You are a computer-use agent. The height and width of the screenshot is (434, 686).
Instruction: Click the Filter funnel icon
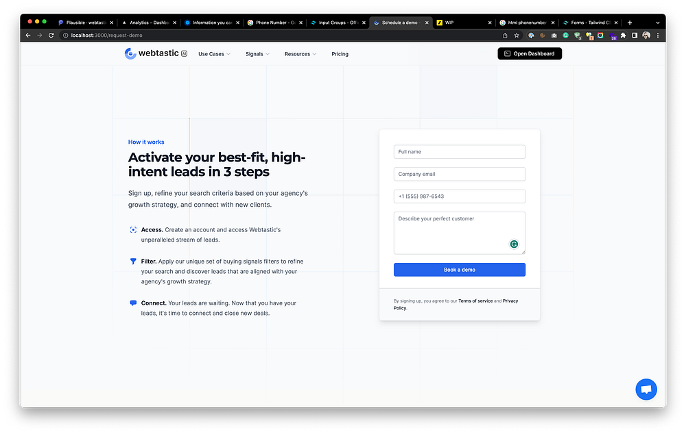(133, 261)
